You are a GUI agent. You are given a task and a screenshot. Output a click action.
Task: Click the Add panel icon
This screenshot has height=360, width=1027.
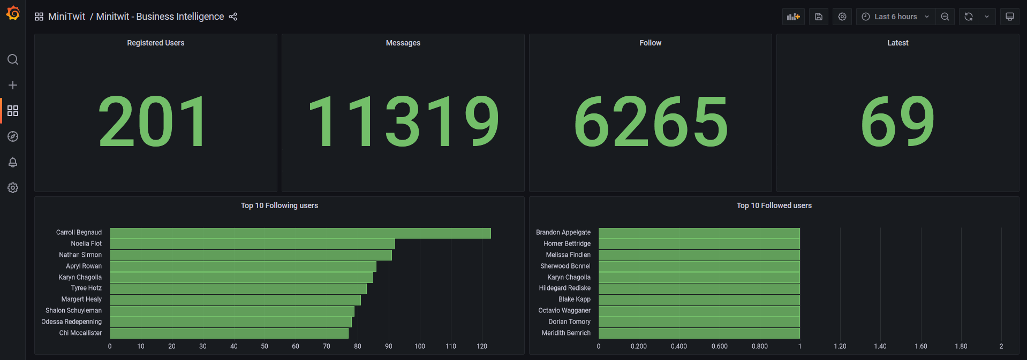(794, 17)
